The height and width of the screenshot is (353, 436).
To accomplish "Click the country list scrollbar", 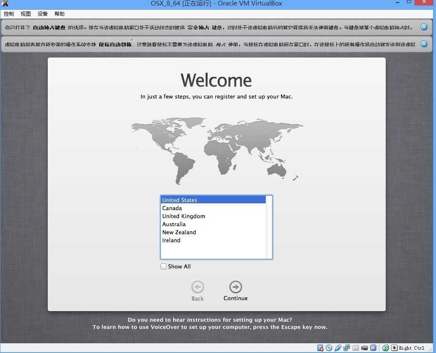I will pos(269,227).
